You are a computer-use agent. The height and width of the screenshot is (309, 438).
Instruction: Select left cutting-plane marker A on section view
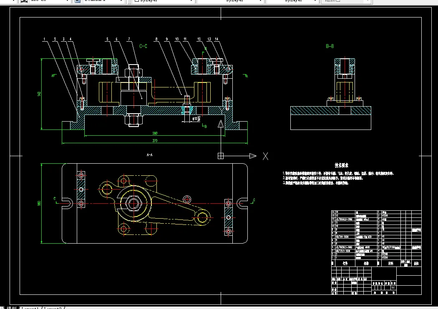coord(54,75)
